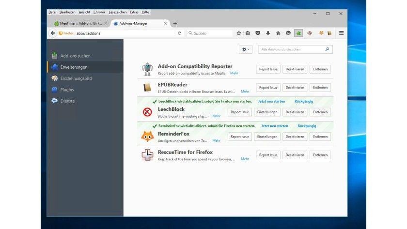Image resolution: width=407 pixels, height=229 pixels.
Task: Reload the current page
Action: click(179, 33)
